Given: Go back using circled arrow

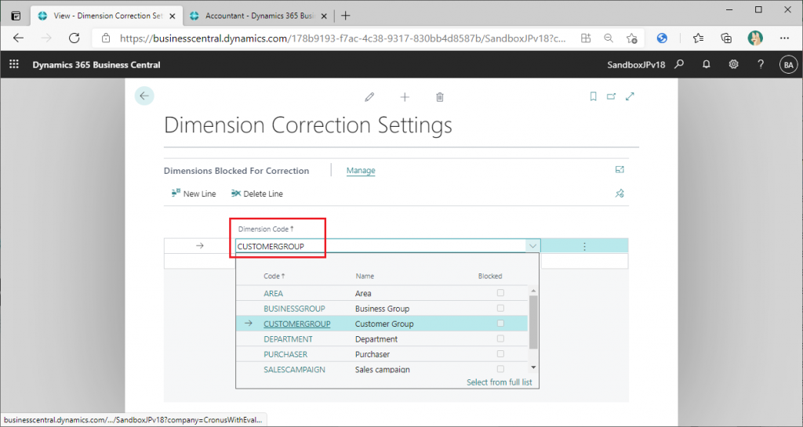Looking at the screenshot, I should pos(144,96).
